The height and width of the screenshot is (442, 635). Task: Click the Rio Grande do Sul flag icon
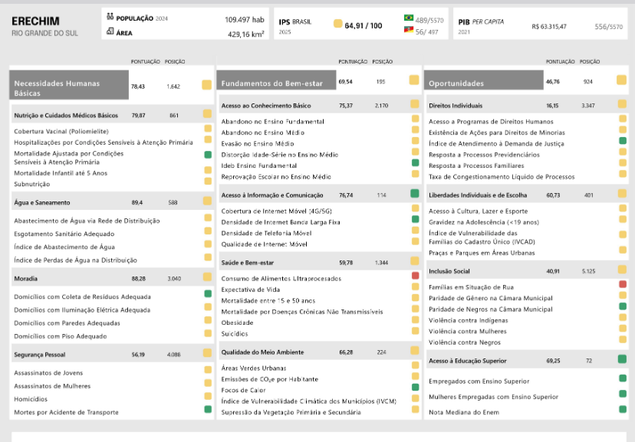[409, 30]
